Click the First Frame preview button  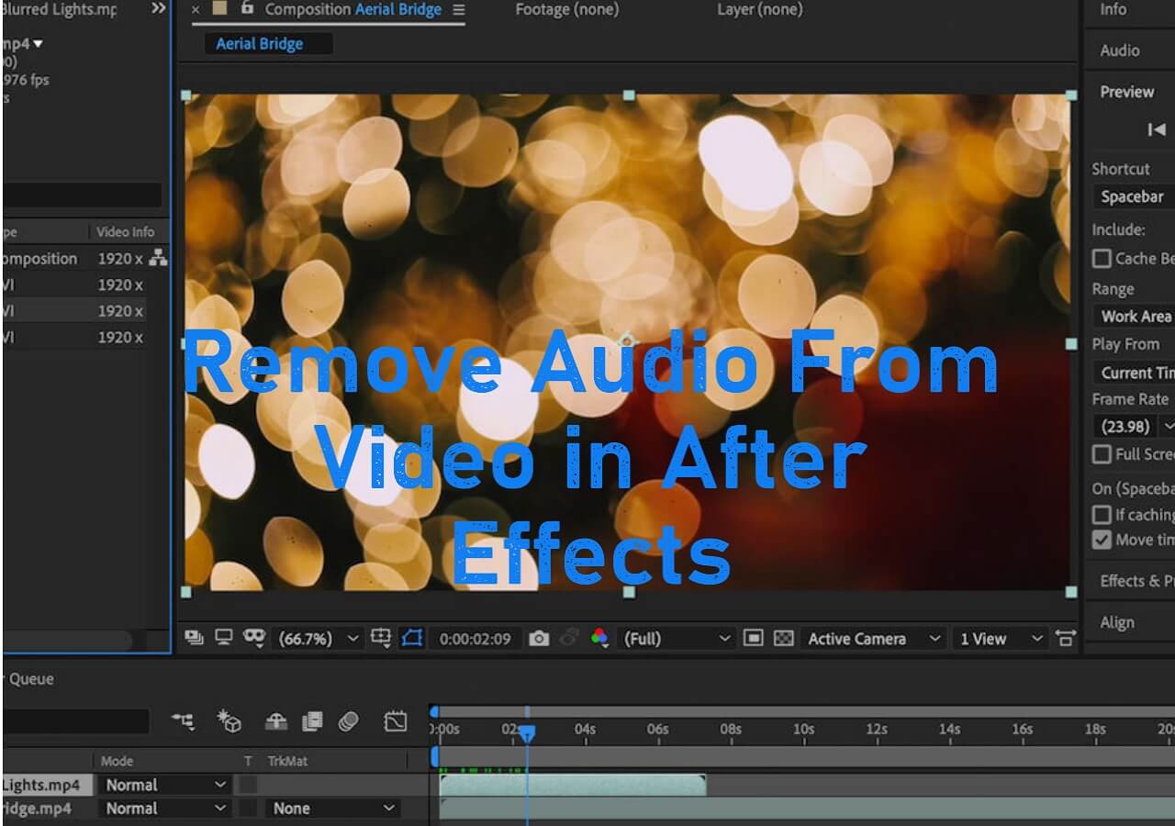[1157, 130]
